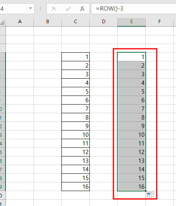The width and height of the screenshot is (176, 206).
Task: Select the cell with 4 in column C
Action: [x=76, y=83]
